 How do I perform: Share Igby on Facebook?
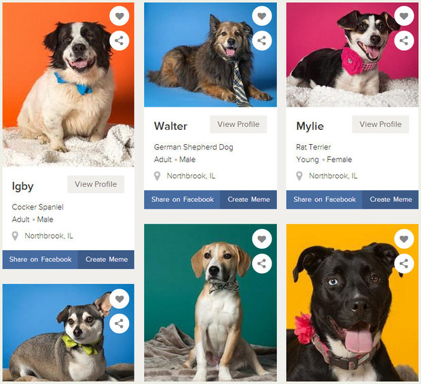40,260
